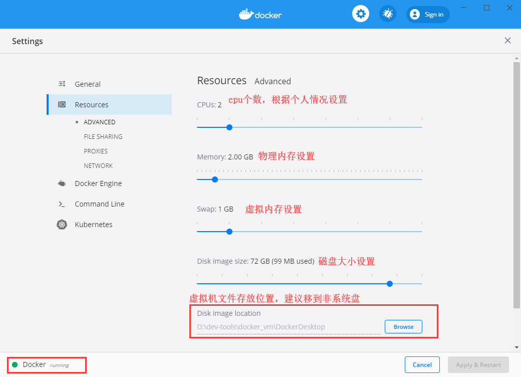Open Docker Engine settings

pyautogui.click(x=98, y=183)
